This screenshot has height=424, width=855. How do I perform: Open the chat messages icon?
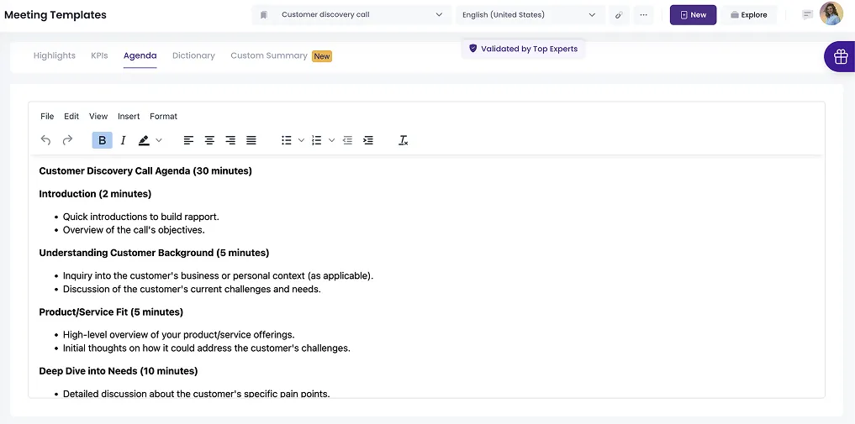click(808, 15)
